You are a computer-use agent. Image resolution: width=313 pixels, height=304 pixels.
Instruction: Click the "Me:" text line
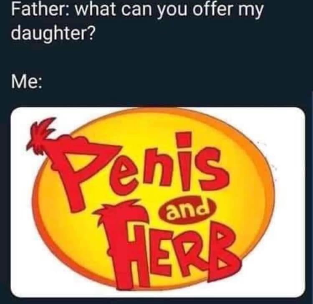[27, 82]
